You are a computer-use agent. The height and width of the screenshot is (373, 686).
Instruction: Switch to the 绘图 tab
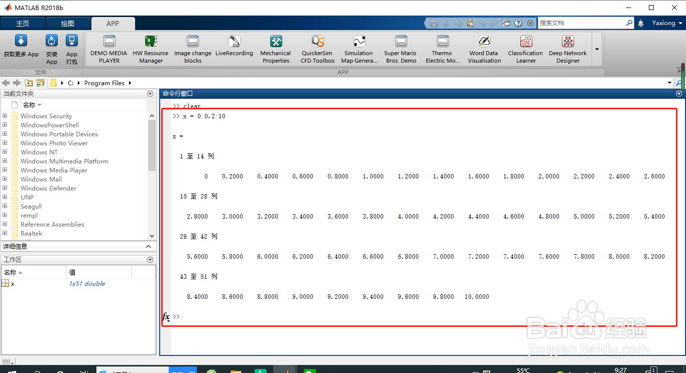coord(68,24)
